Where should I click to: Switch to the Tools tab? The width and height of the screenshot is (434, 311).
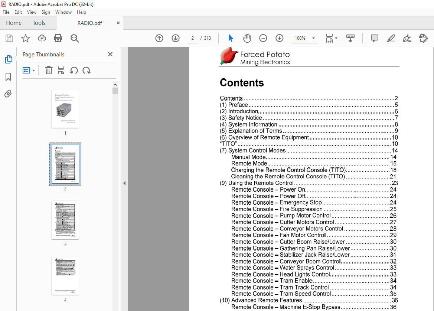(39, 23)
